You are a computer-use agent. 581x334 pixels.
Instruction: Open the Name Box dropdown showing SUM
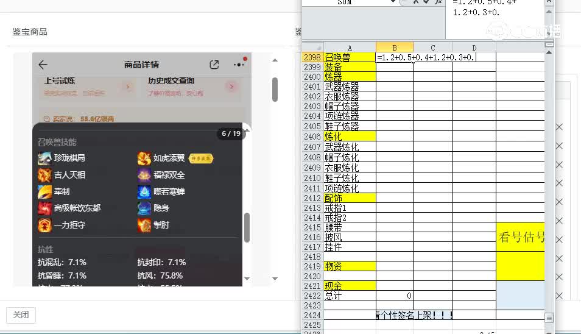click(x=393, y=2)
